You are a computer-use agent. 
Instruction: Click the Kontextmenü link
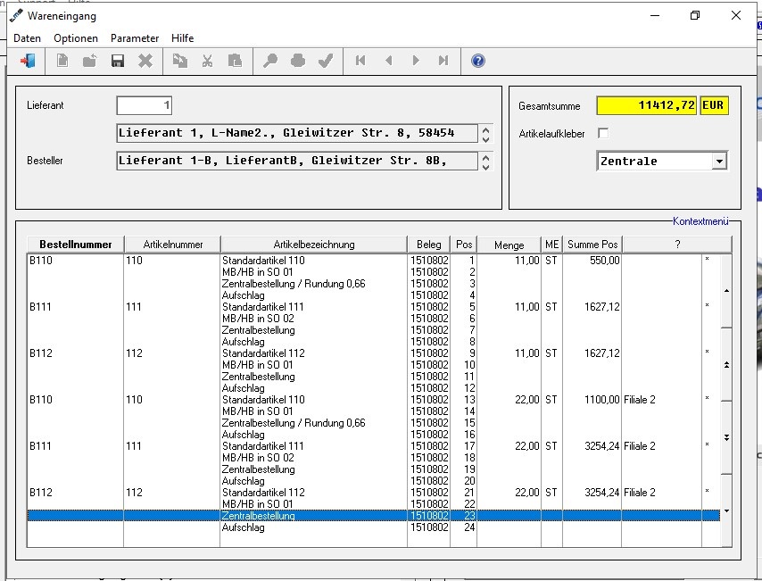[x=700, y=221]
